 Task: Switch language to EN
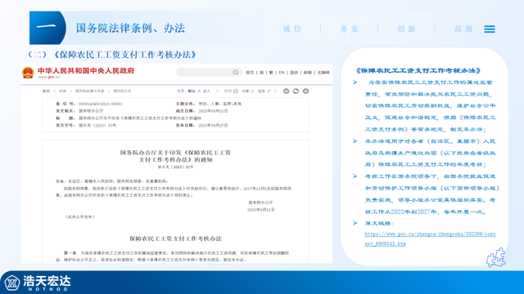(x=282, y=73)
